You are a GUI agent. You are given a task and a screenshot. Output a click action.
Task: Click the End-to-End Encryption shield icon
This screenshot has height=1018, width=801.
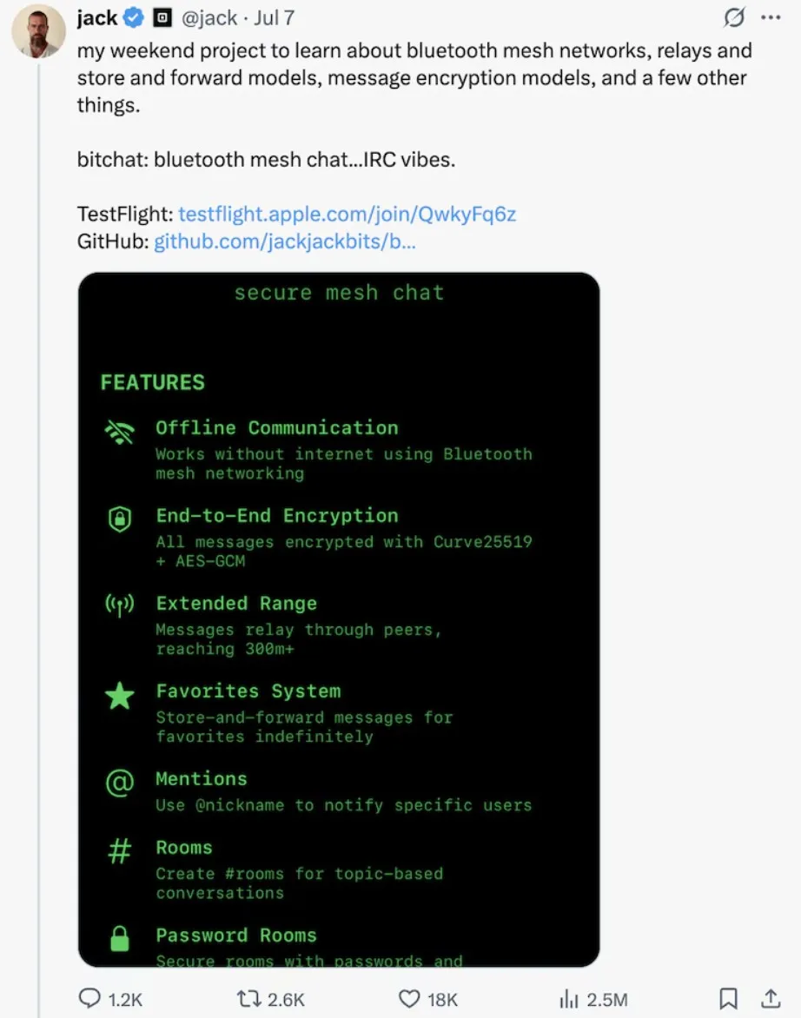coord(119,519)
